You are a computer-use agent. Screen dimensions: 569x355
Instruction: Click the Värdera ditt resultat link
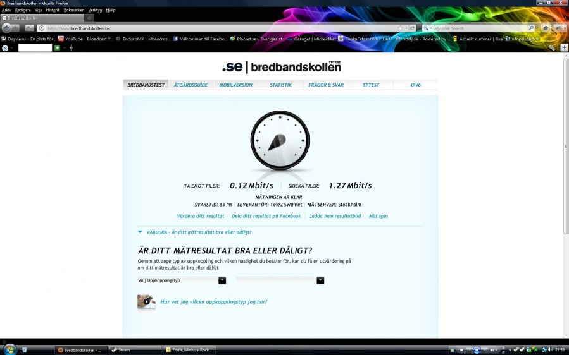200,216
